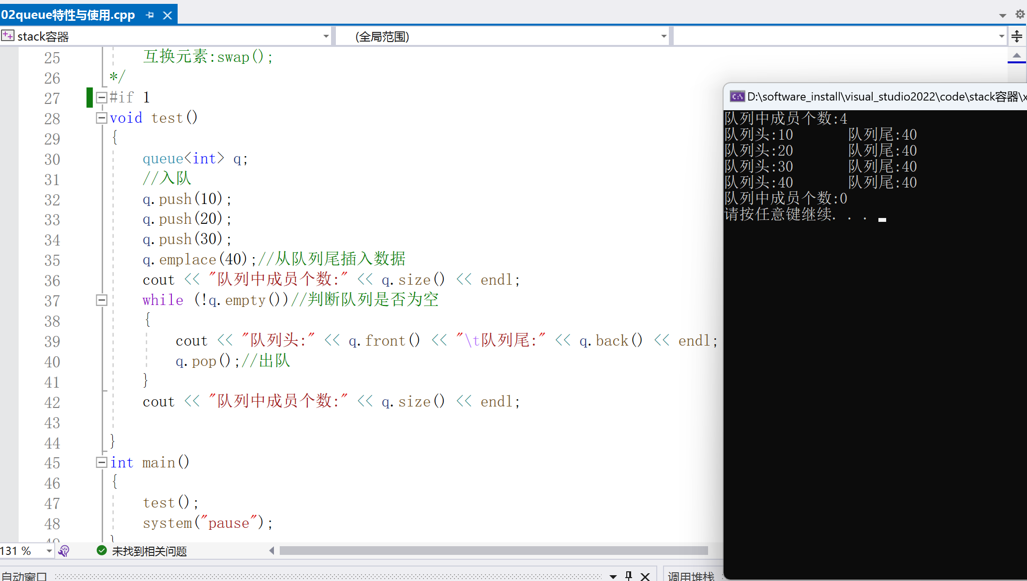Close the 02queue特性与使用.cpp tab
Image resolution: width=1027 pixels, height=581 pixels.
(167, 15)
